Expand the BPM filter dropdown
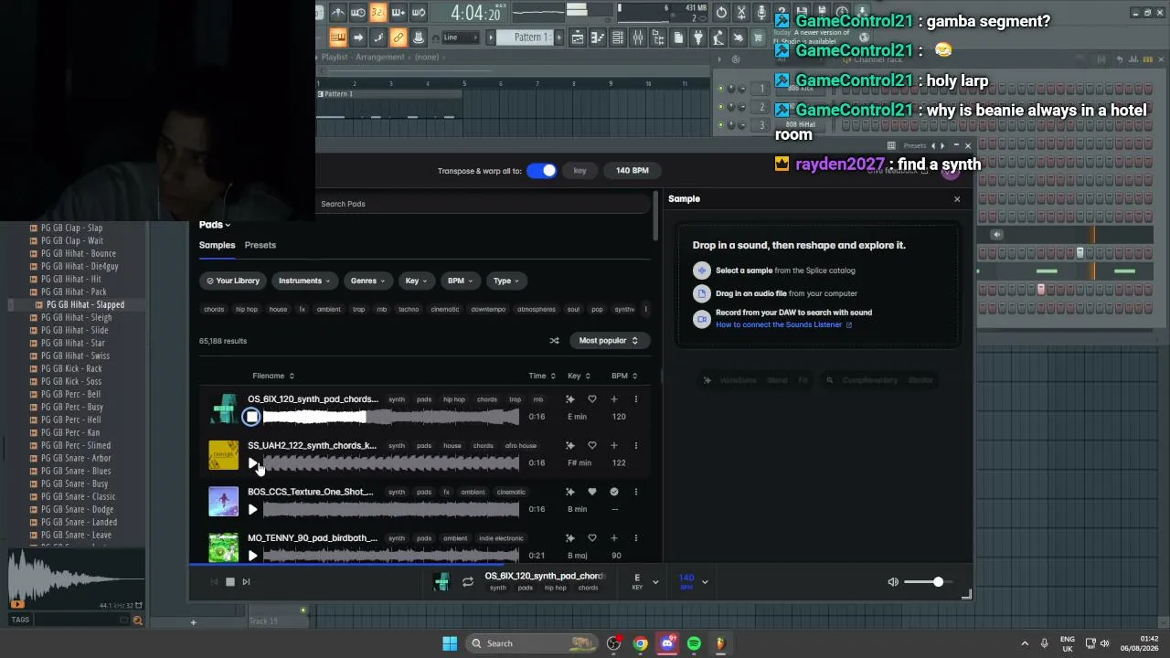1170x658 pixels. [x=460, y=281]
